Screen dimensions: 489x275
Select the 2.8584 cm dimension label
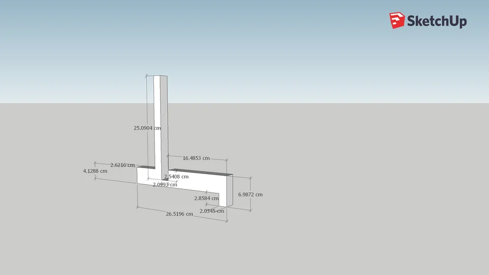click(206, 198)
